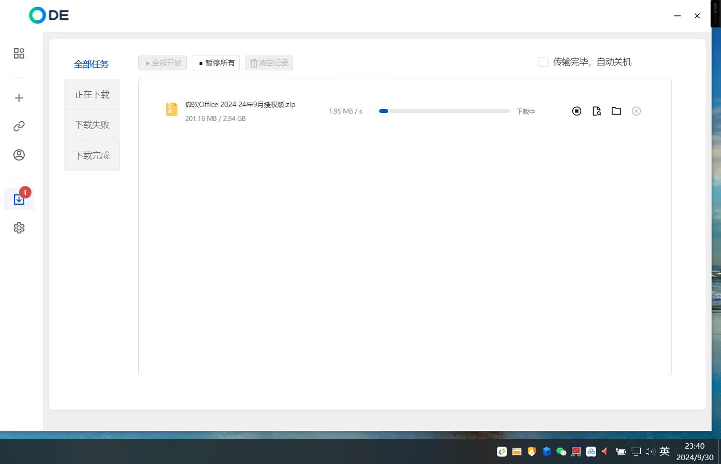Stop the Office zip download

coord(576,111)
